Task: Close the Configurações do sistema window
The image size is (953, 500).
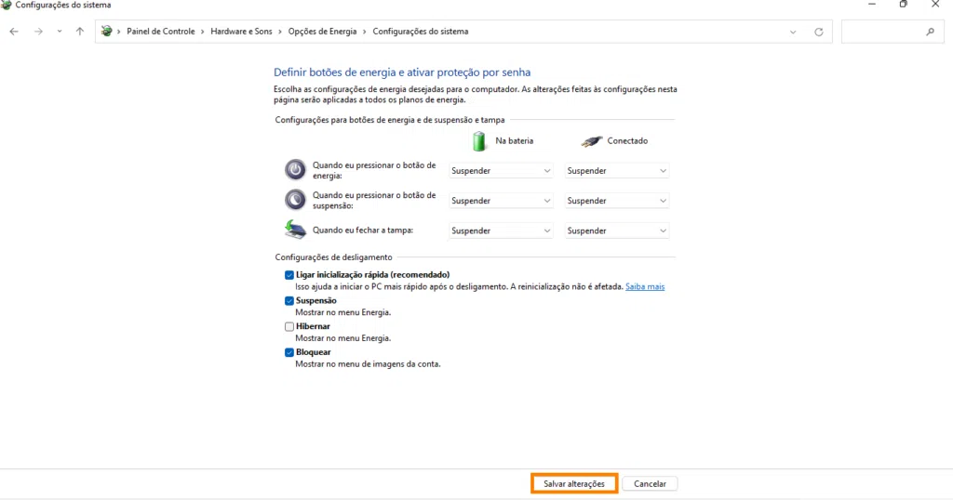Action: pos(935,5)
